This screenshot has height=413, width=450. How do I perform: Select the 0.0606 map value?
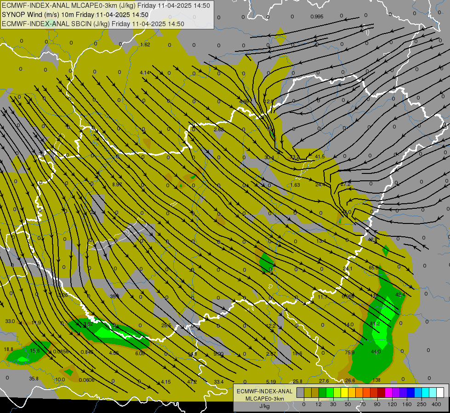click(x=86, y=380)
